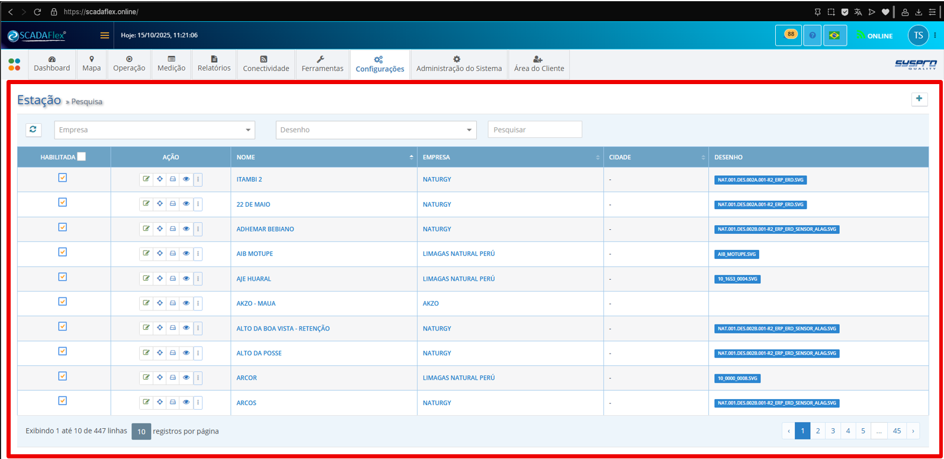The height and width of the screenshot is (459, 944).
Task: Open the ADHEMAR BEBIANO station link
Action: pos(265,229)
